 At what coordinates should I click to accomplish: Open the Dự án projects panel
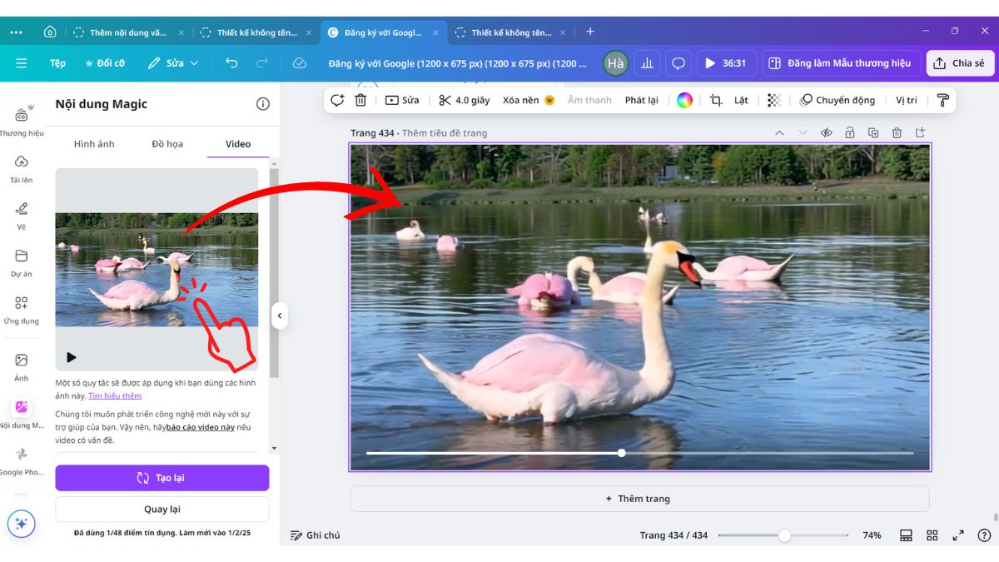21,262
